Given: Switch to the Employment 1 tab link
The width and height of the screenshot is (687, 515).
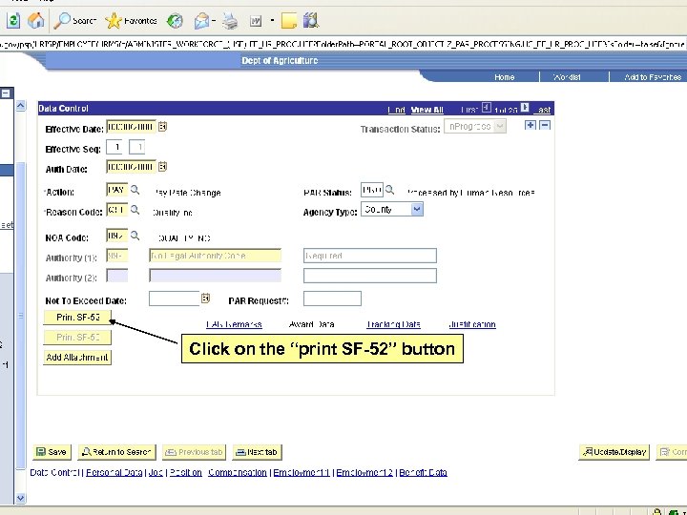Looking at the screenshot, I should tap(302, 472).
